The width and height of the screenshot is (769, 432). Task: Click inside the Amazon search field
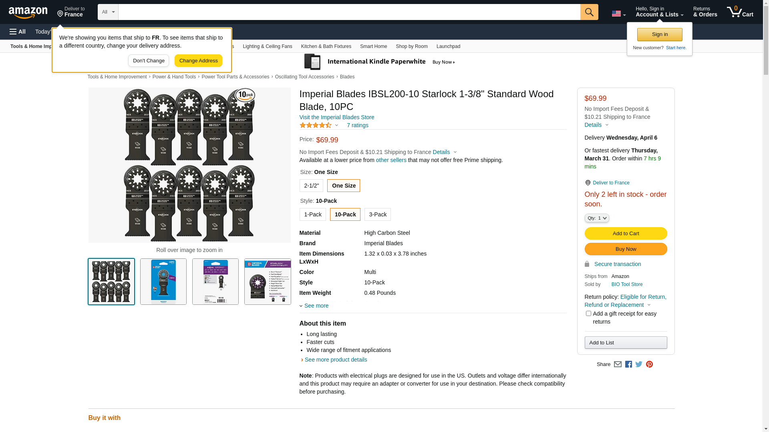(349, 12)
